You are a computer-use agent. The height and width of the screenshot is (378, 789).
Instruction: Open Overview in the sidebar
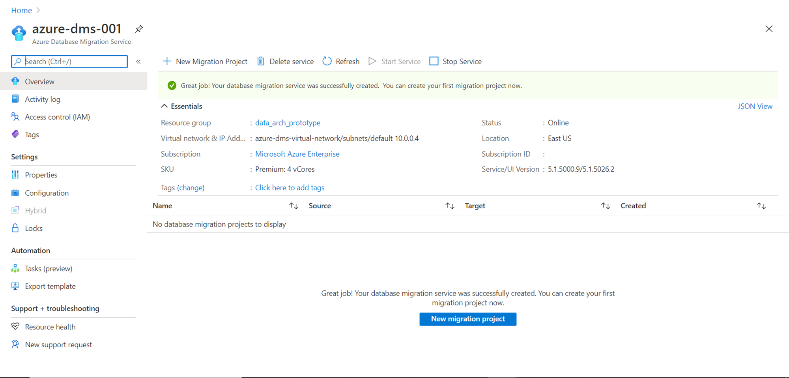coord(73,81)
